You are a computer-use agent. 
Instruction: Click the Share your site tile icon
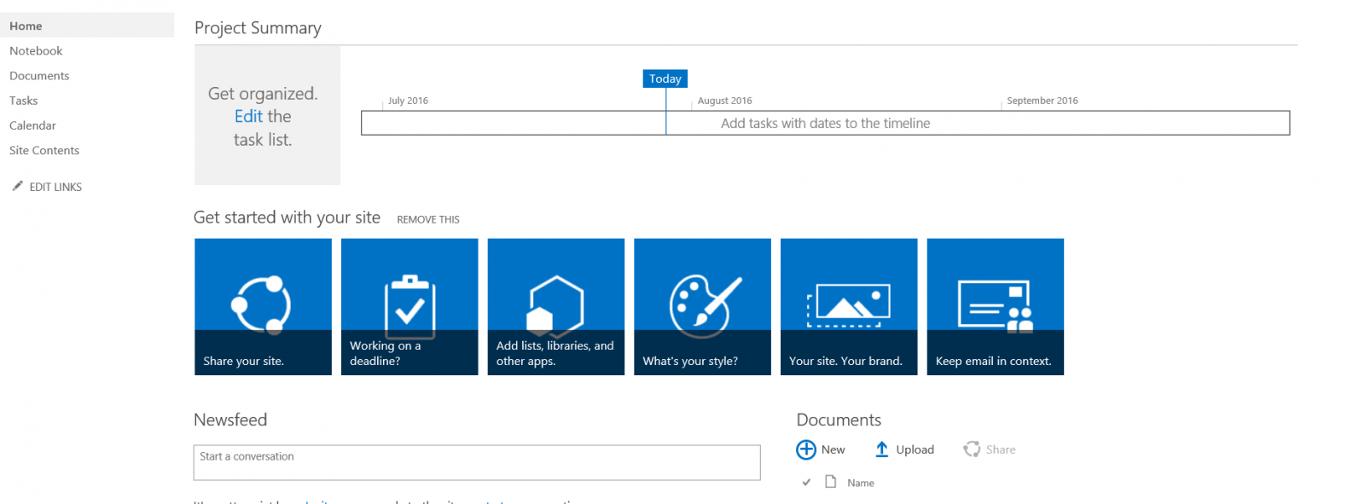(261, 304)
